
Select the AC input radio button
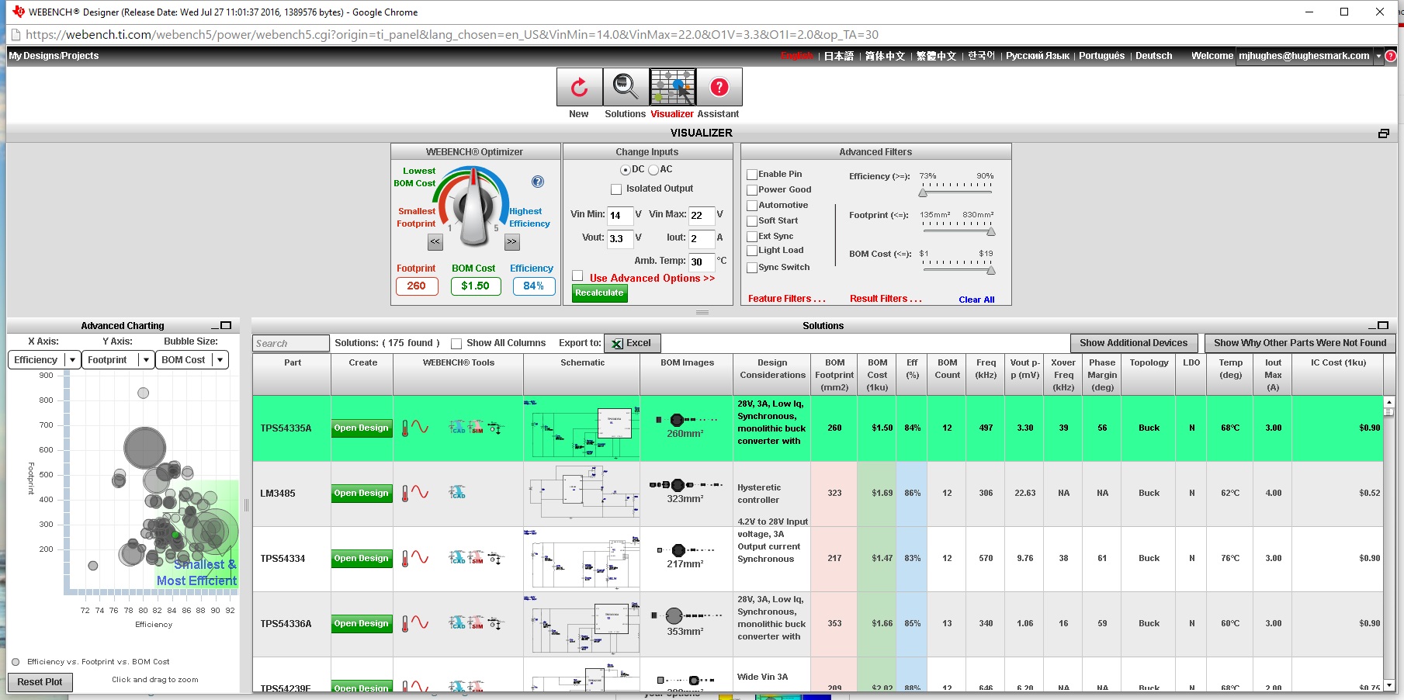(653, 170)
